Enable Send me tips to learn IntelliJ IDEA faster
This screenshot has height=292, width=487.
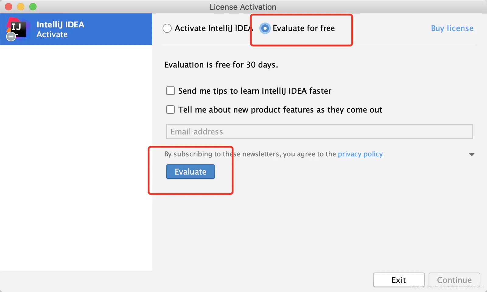click(170, 91)
